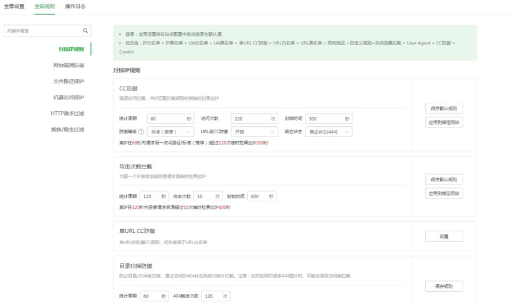Click 设置 button for 单URL CC防御

[444, 236]
